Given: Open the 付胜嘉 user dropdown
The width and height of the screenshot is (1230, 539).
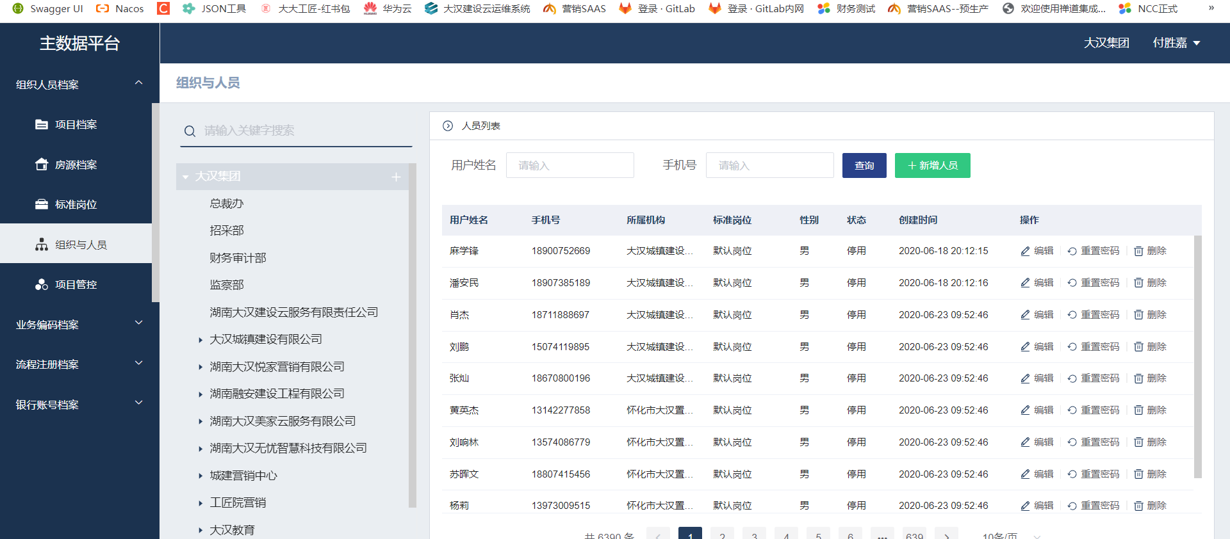Looking at the screenshot, I should (1176, 43).
